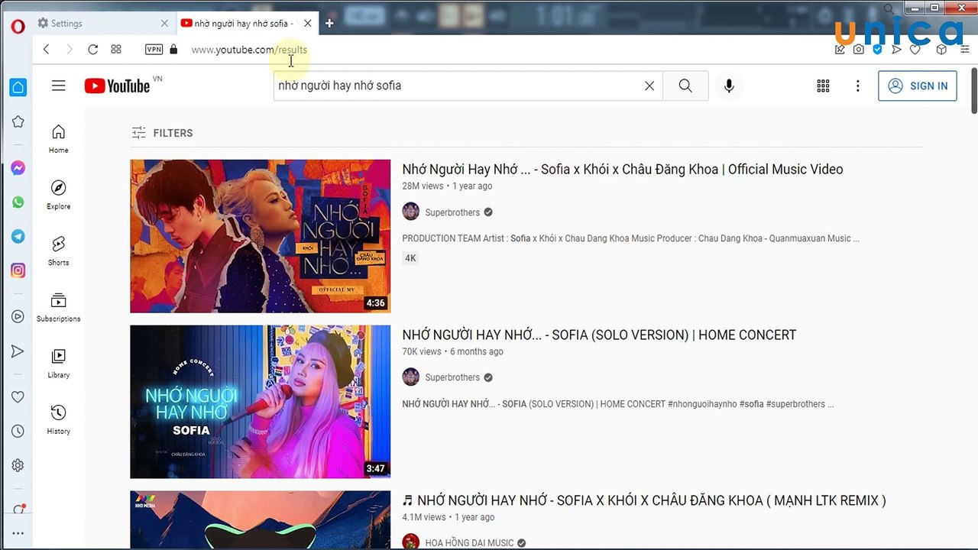Open sidebar setup three-dots at bottom
Viewport: 978px width, 550px height.
(x=18, y=533)
